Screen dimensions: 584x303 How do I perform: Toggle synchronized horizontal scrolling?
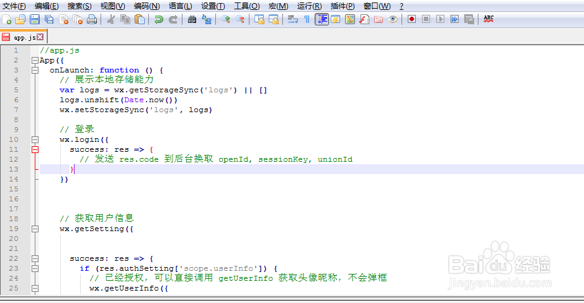[273, 19]
